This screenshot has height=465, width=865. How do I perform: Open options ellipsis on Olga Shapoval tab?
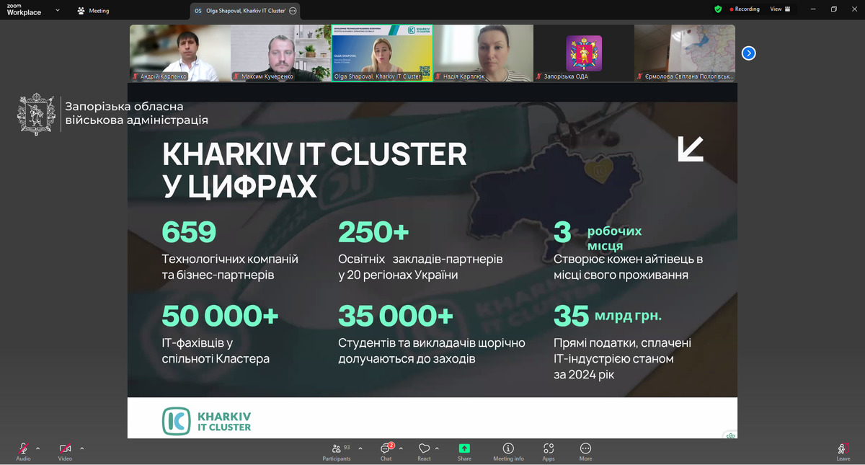click(293, 11)
